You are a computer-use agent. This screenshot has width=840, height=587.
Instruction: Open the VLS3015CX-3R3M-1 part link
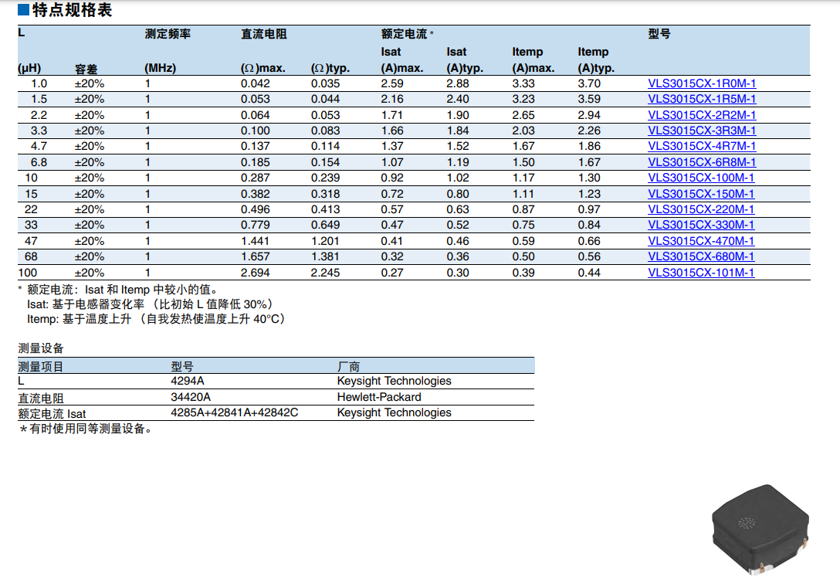[x=702, y=131]
